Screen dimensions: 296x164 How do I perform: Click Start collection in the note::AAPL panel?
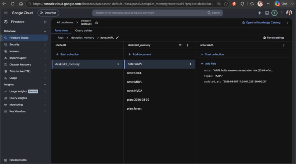point(212,54)
